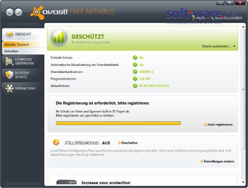Image resolution: width=248 pixels, height=188 pixels.
Task: Click the Still/Spielmodus AUS status
Action: (106, 143)
